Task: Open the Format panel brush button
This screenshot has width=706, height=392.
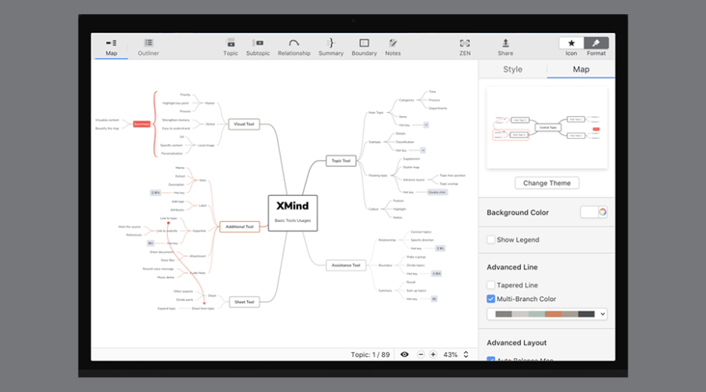Action: coord(596,43)
